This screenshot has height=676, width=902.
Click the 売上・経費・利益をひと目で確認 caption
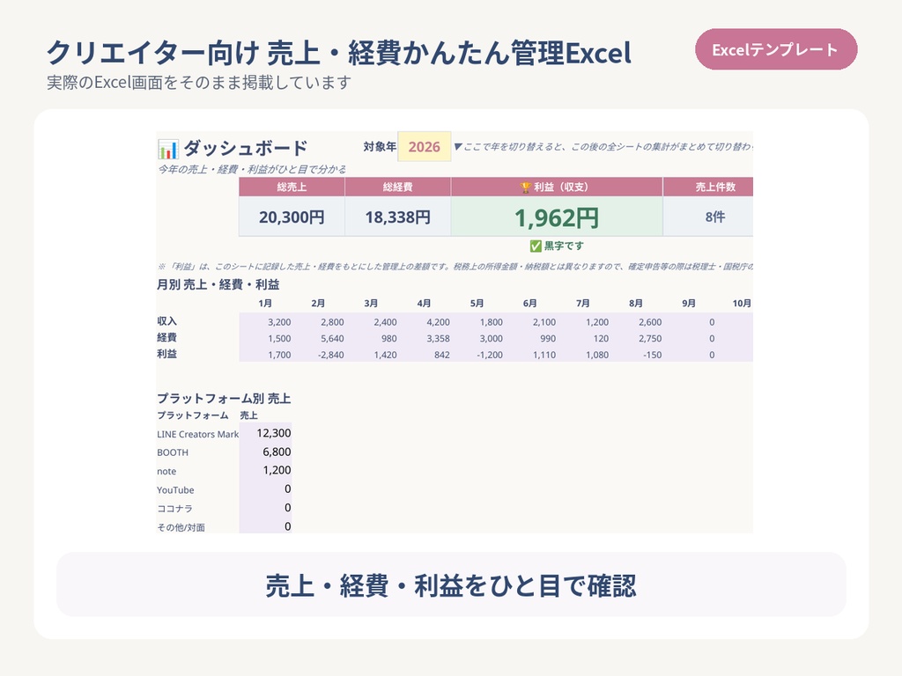coord(451,585)
